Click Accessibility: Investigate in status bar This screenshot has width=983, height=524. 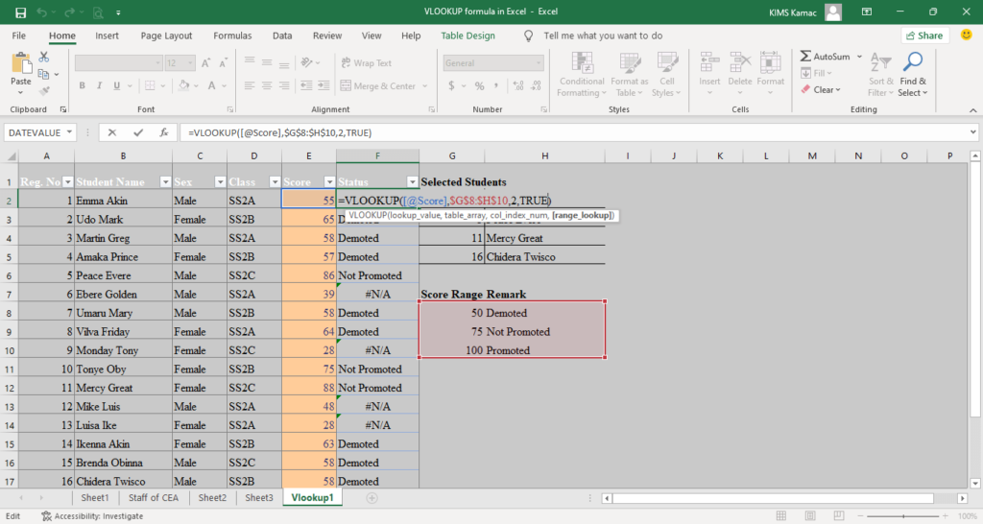[x=92, y=516]
